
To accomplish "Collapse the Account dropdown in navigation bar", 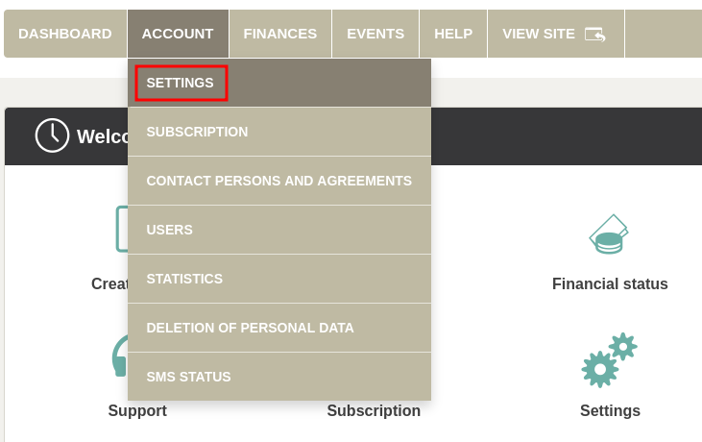I will pyautogui.click(x=178, y=34).
